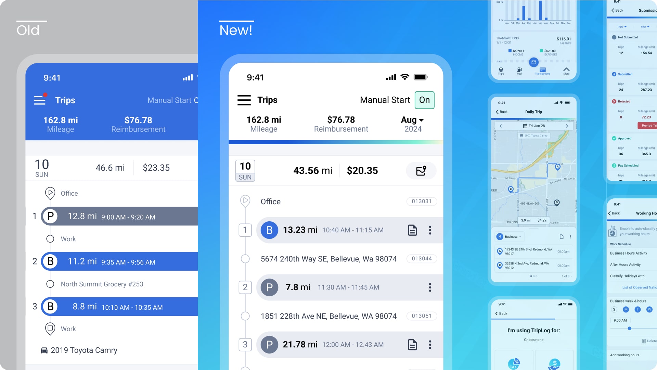Image resolution: width=657 pixels, height=370 pixels.
Task: Click the three-dot menu on 7.8 mi trip
Action: 429,287
